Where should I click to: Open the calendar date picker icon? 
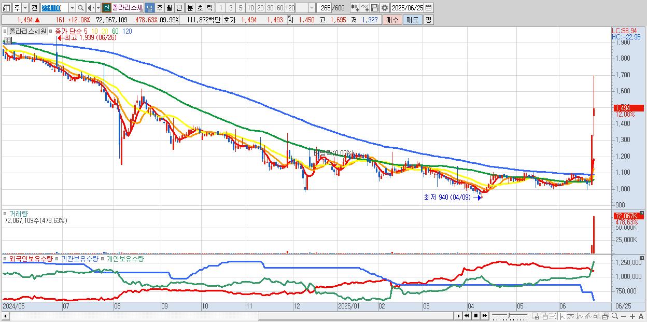coord(429,8)
